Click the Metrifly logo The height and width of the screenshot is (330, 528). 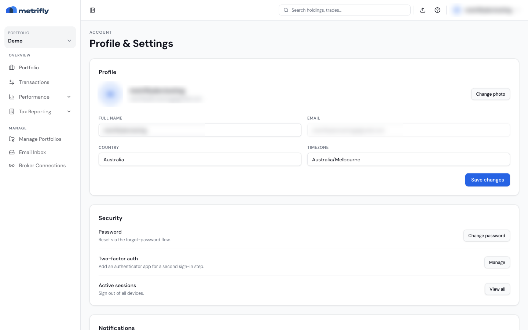(27, 10)
